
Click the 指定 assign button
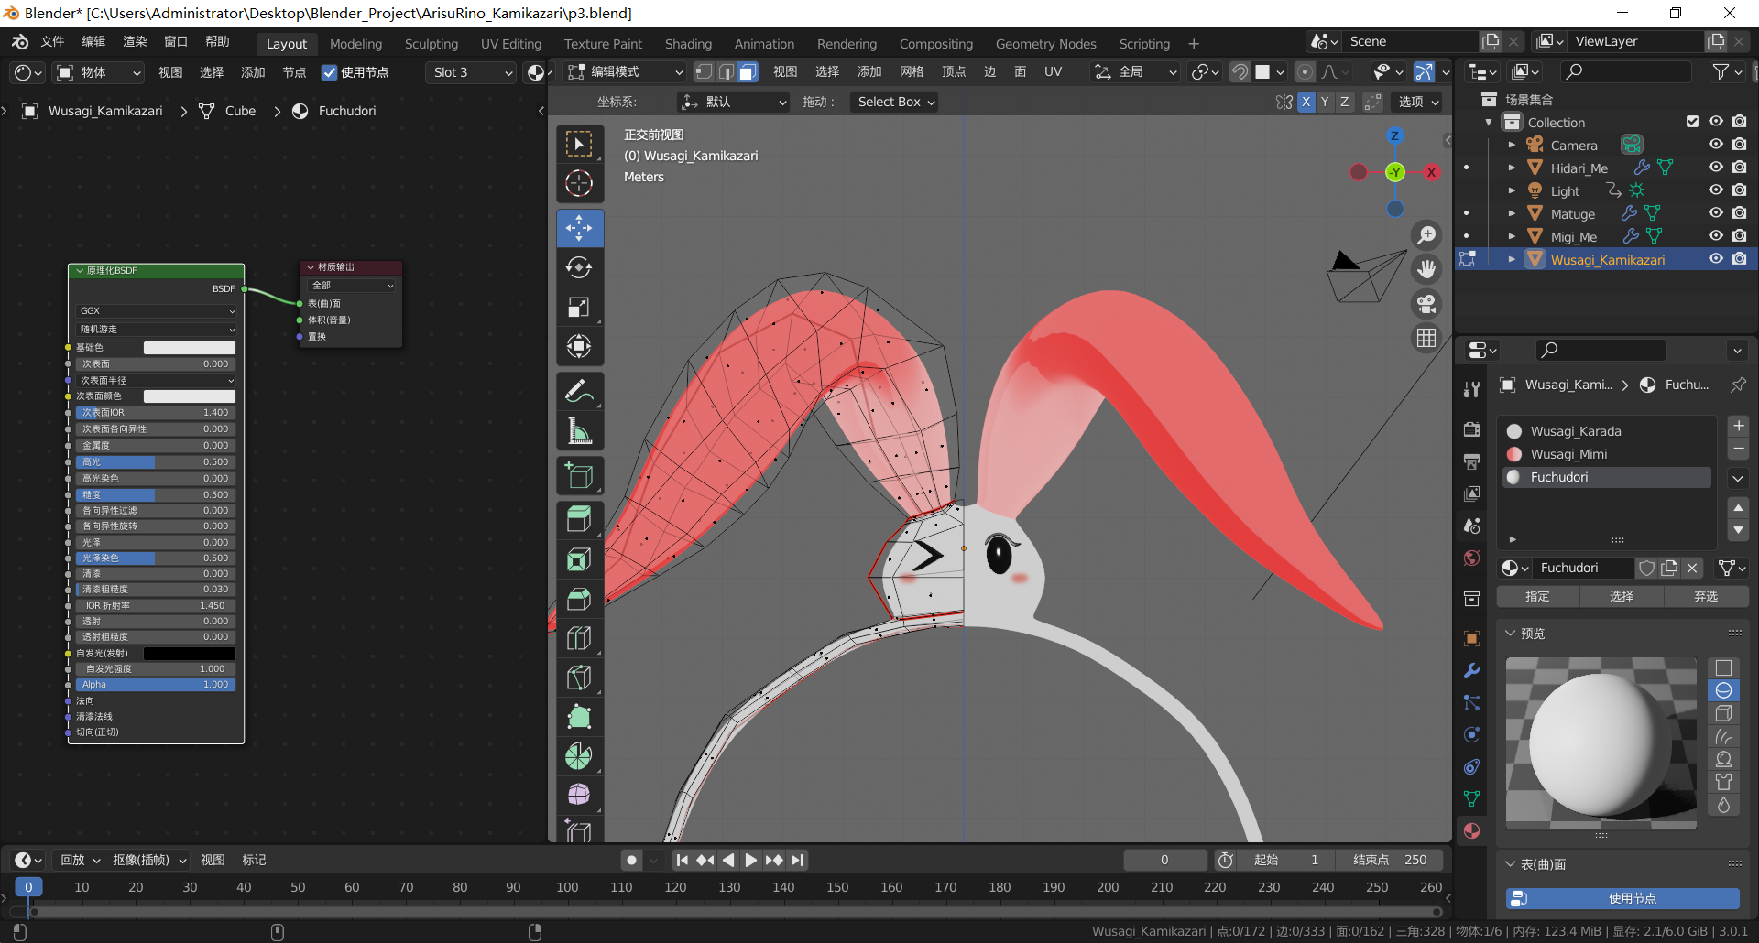click(1537, 596)
